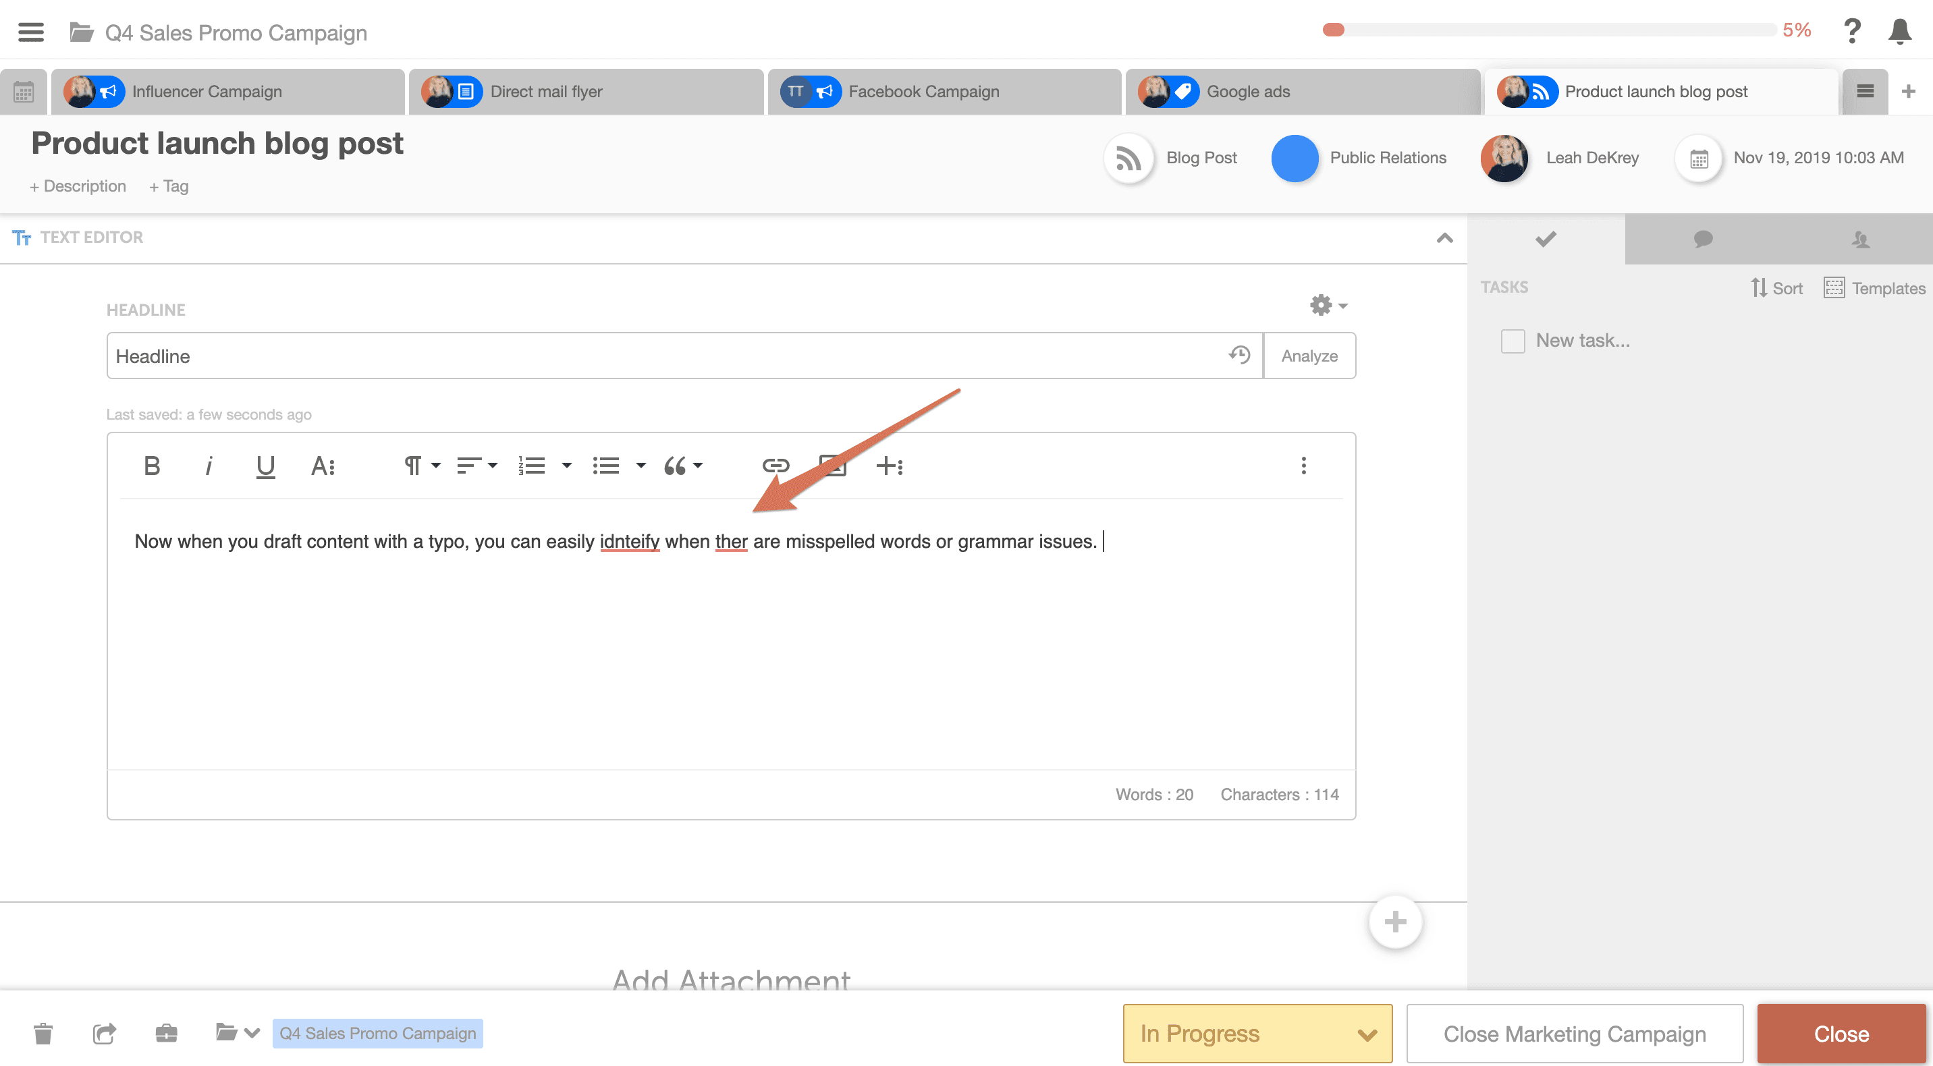Click the Analyze headline button
Screen dimensions: 1933x1066
coord(1309,356)
